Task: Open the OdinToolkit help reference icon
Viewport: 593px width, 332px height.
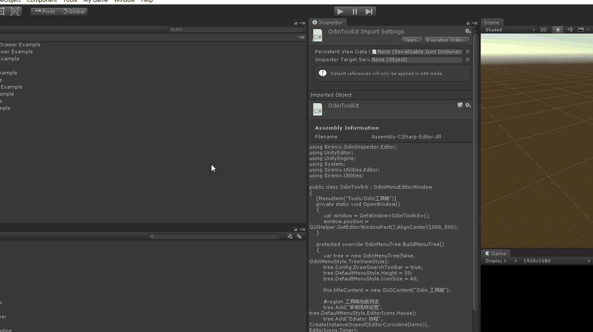Action: [460, 105]
